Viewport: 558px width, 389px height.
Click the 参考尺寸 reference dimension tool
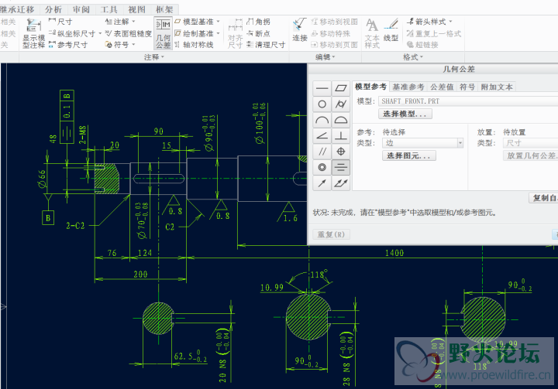tap(68, 45)
